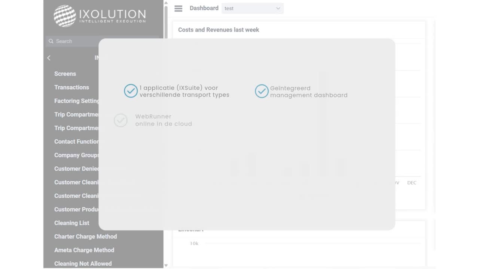479x269 pixels.
Task: Open the Transactions menu item
Action: (x=71, y=87)
